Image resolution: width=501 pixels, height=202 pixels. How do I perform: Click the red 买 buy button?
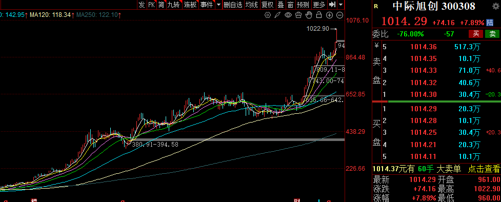pyautogui.click(x=476, y=33)
